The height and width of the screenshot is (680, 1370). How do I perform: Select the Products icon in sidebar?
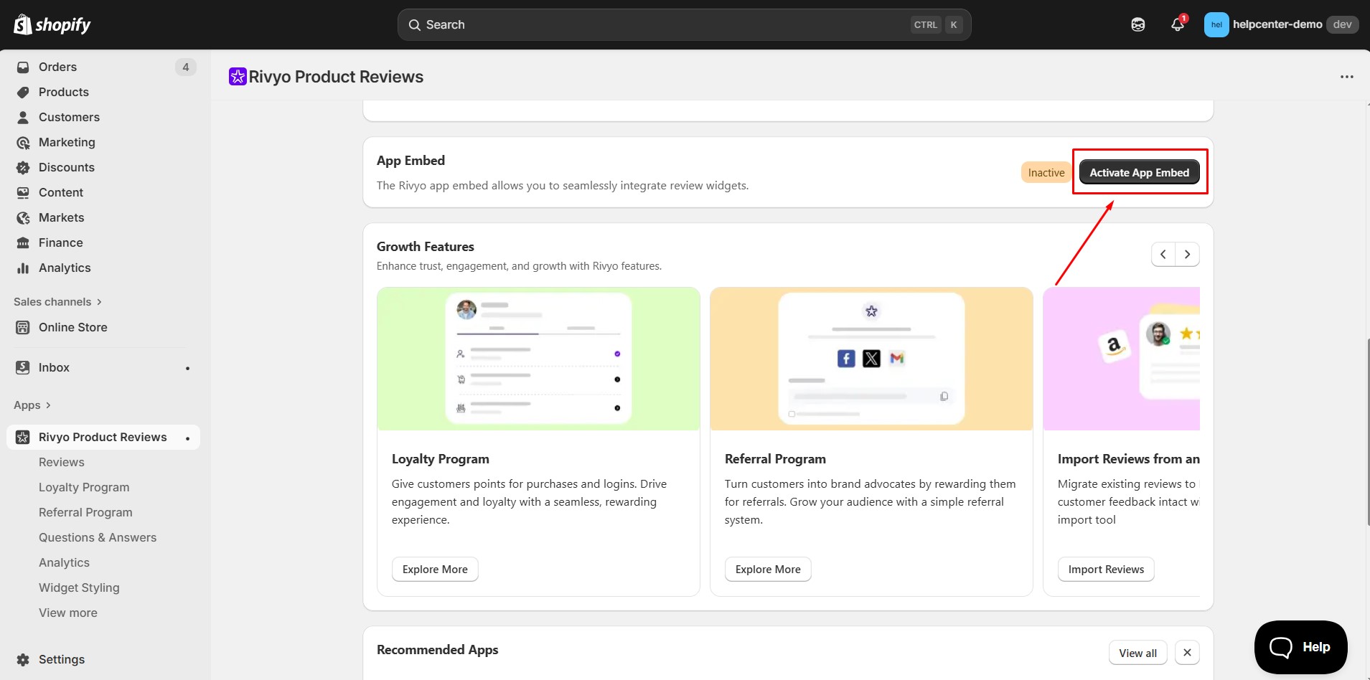click(x=24, y=92)
